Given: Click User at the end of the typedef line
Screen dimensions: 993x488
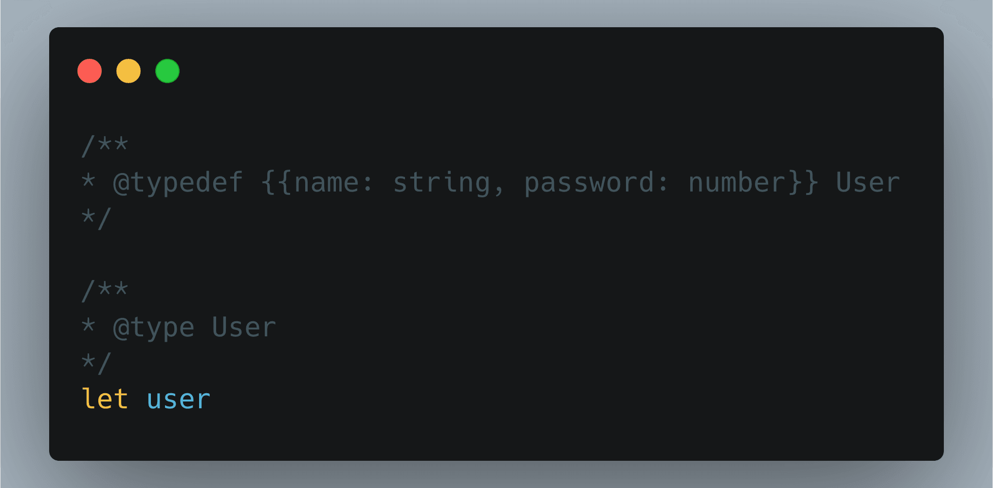Looking at the screenshot, I should (x=868, y=183).
